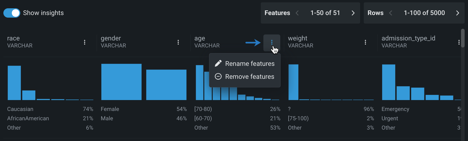468x141 pixels.
Task: Open admission_type_id column kebab menu
Action: coord(459,42)
